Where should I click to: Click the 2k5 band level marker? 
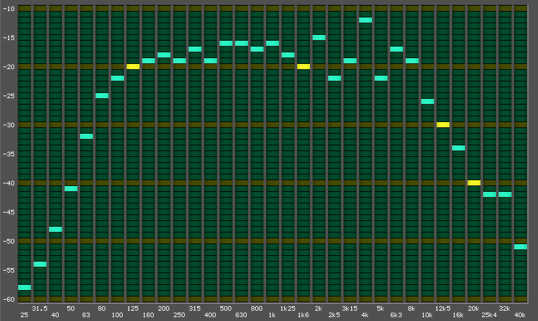click(335, 78)
